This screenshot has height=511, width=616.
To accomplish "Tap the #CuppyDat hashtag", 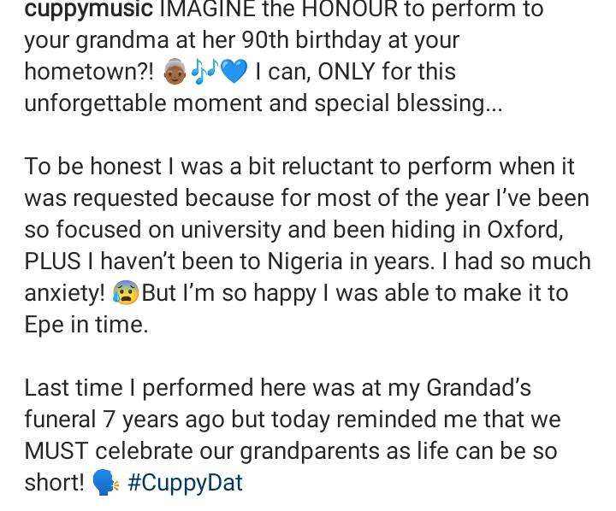I will tap(185, 483).
